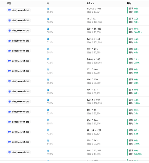Click token count 17,416 / 436
149x163 pixels.
pyautogui.click(x=94, y=8)
